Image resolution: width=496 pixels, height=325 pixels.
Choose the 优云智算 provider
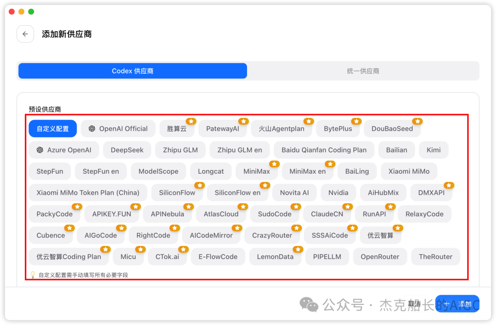point(381,235)
